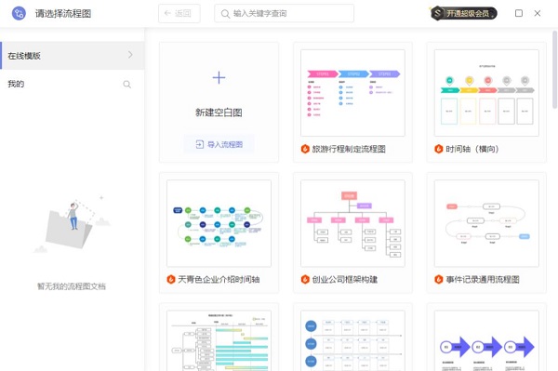The width and height of the screenshot is (558, 371).
Task: Click the flowchart app logo icon
Action: 19,14
